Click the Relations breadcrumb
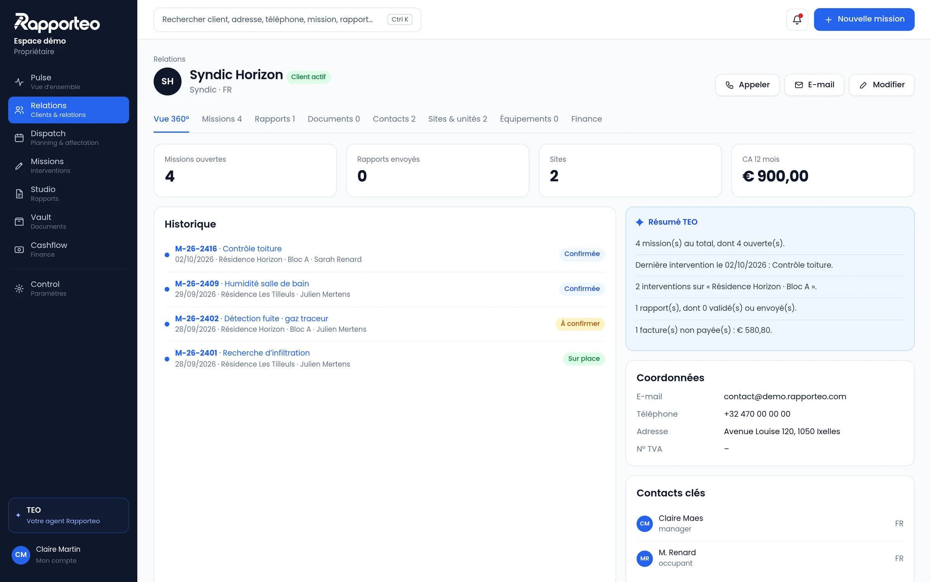 click(170, 59)
